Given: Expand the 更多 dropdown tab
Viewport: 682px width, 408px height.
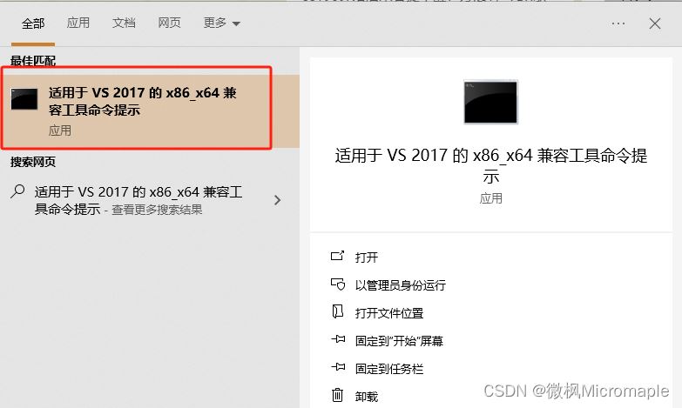Looking at the screenshot, I should point(222,23).
